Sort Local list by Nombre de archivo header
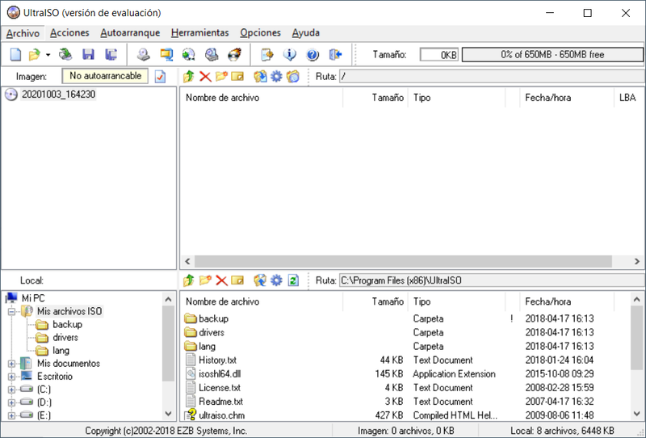 (261, 301)
